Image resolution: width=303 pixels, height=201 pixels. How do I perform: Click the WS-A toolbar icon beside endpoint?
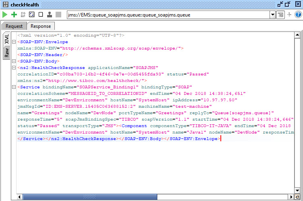point(280,15)
